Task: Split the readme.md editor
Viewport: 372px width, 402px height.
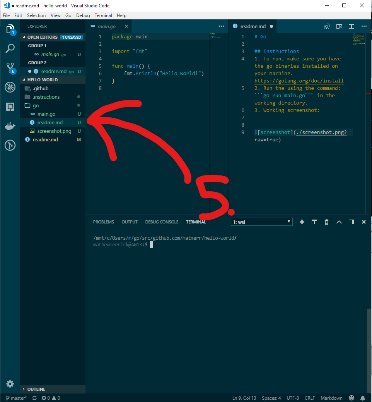Action: point(352,26)
